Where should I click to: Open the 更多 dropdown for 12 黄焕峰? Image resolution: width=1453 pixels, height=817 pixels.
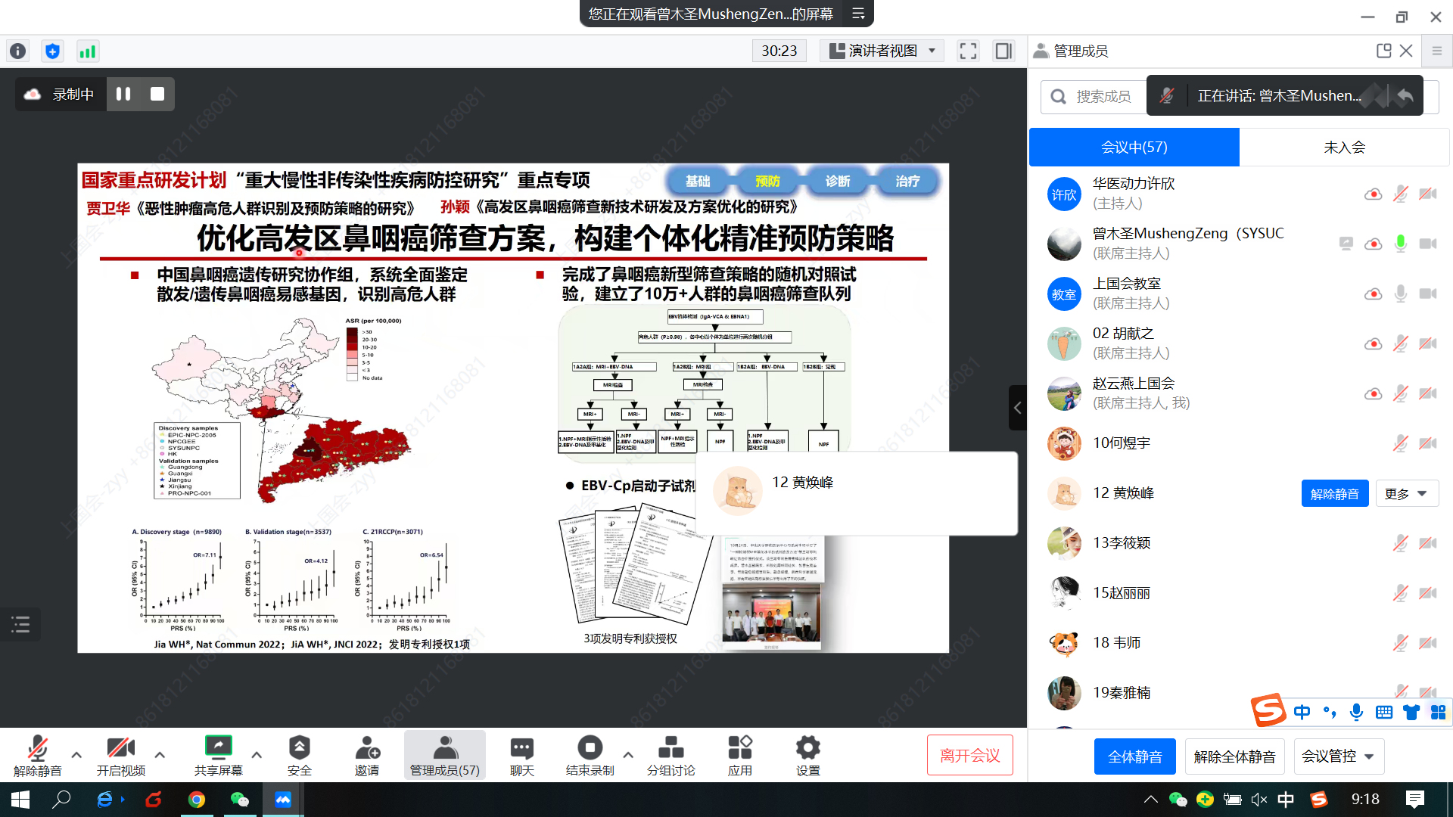point(1406,493)
